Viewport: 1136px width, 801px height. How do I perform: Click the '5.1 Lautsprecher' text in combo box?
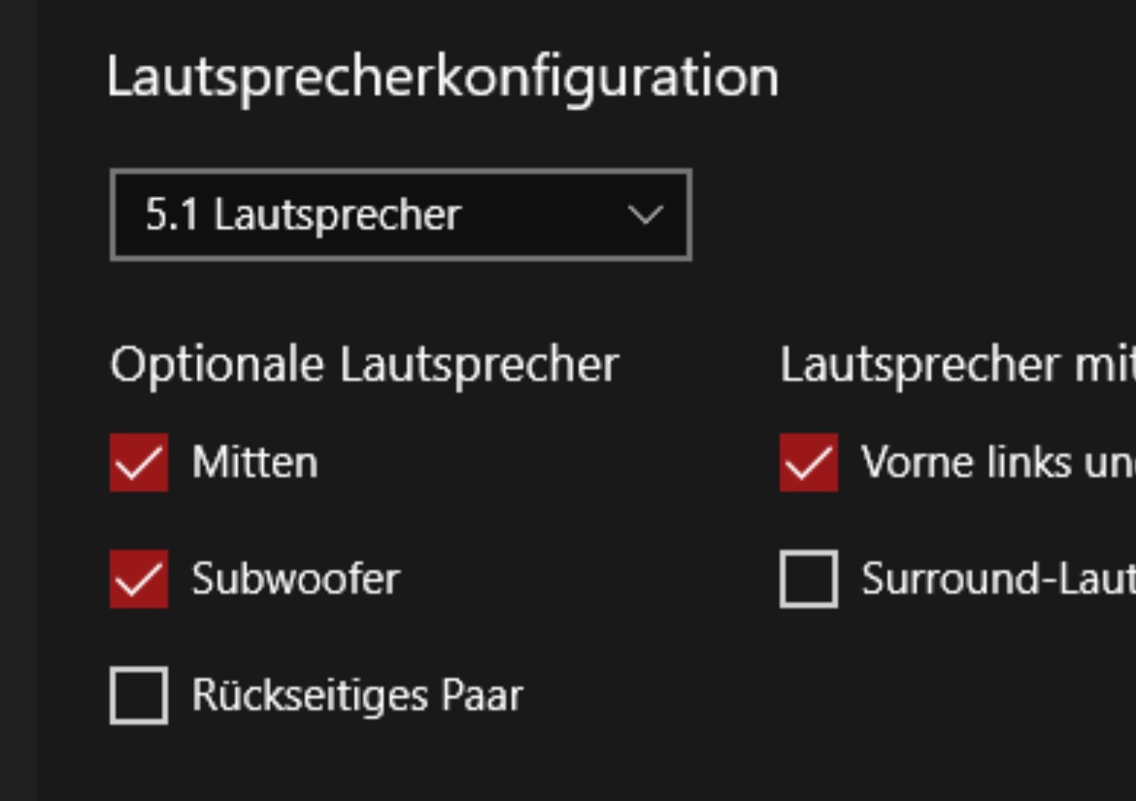[303, 215]
